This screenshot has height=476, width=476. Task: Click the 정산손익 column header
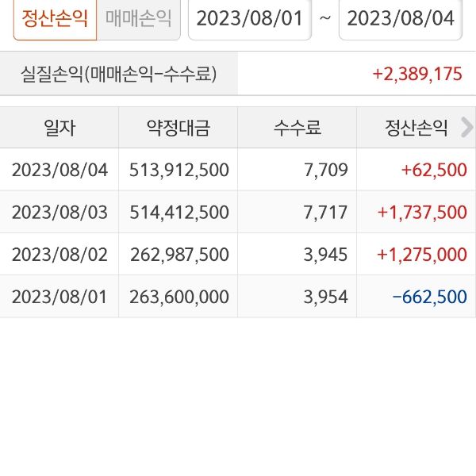(x=416, y=128)
